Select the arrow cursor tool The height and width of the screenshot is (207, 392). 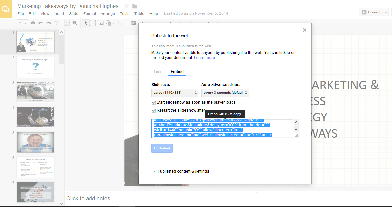[x=86, y=23]
